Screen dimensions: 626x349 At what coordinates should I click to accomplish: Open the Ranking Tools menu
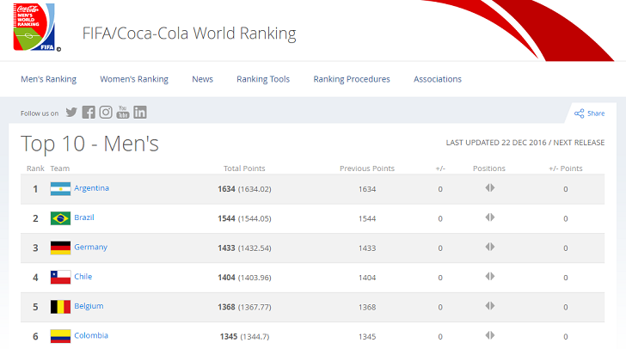[x=263, y=79]
